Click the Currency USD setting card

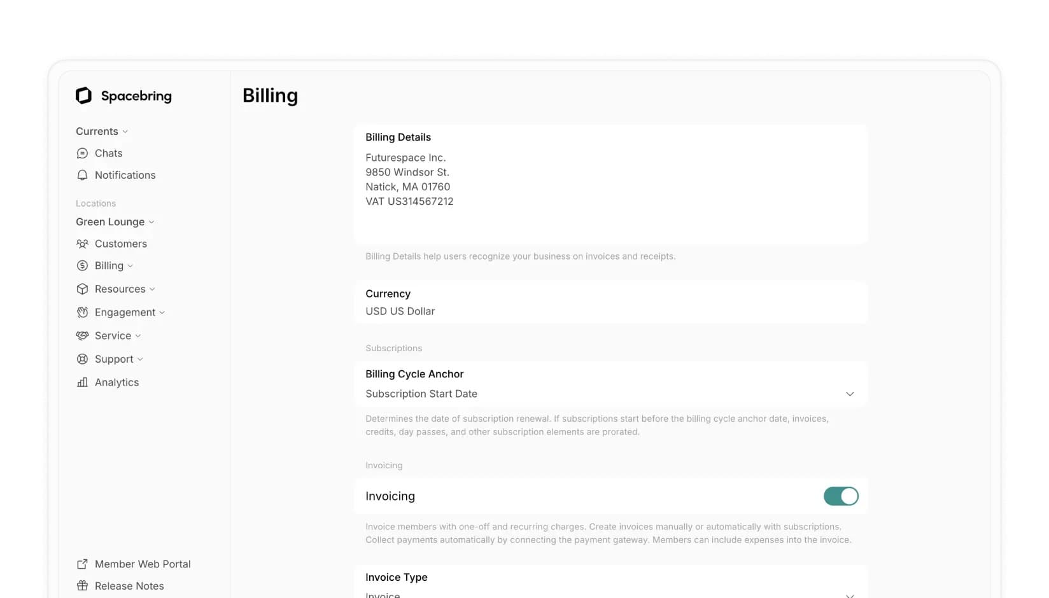tap(610, 302)
